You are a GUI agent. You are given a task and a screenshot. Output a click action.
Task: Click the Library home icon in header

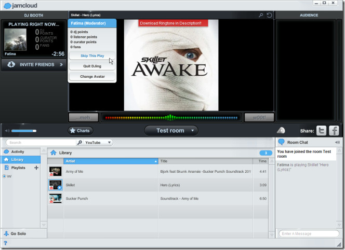(54, 153)
